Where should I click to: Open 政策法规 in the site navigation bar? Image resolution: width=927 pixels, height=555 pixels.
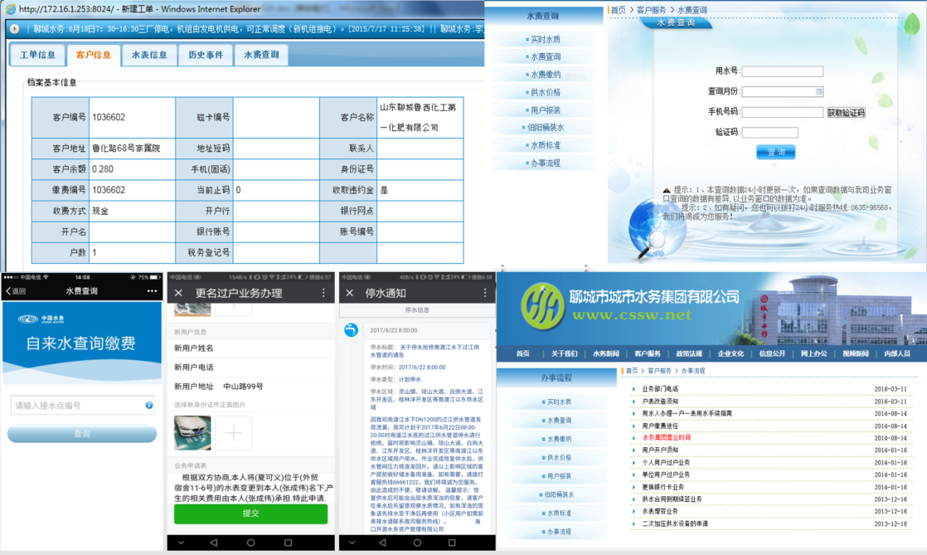pos(689,354)
